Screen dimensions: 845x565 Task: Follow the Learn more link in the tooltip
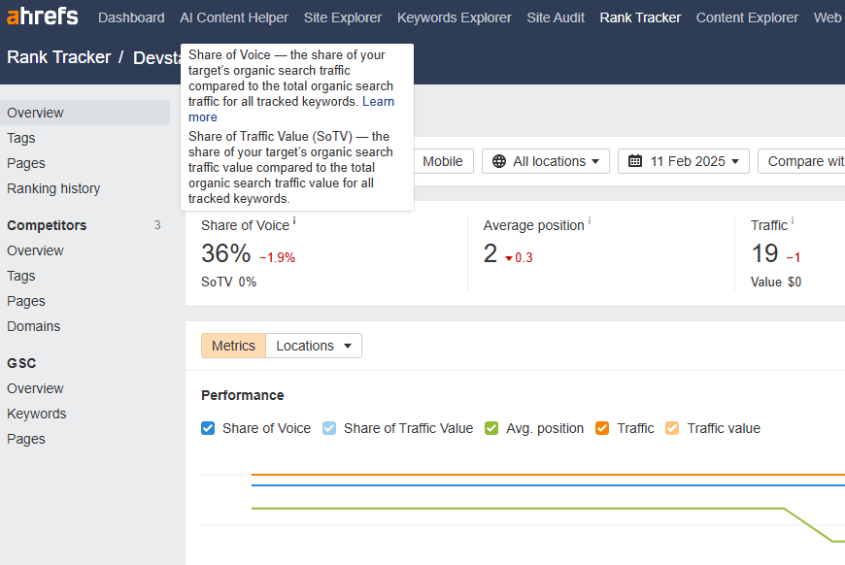coord(379,101)
